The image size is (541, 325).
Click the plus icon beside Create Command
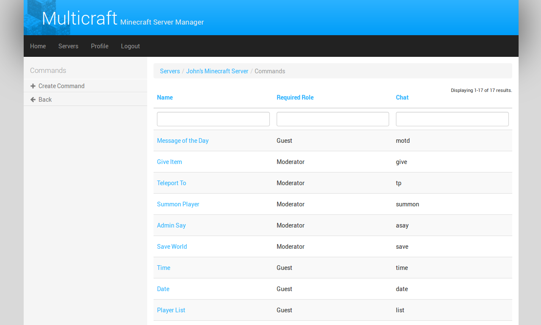point(33,86)
